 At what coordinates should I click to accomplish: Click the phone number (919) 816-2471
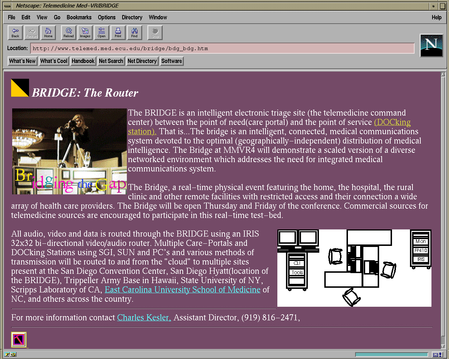coord(270,317)
